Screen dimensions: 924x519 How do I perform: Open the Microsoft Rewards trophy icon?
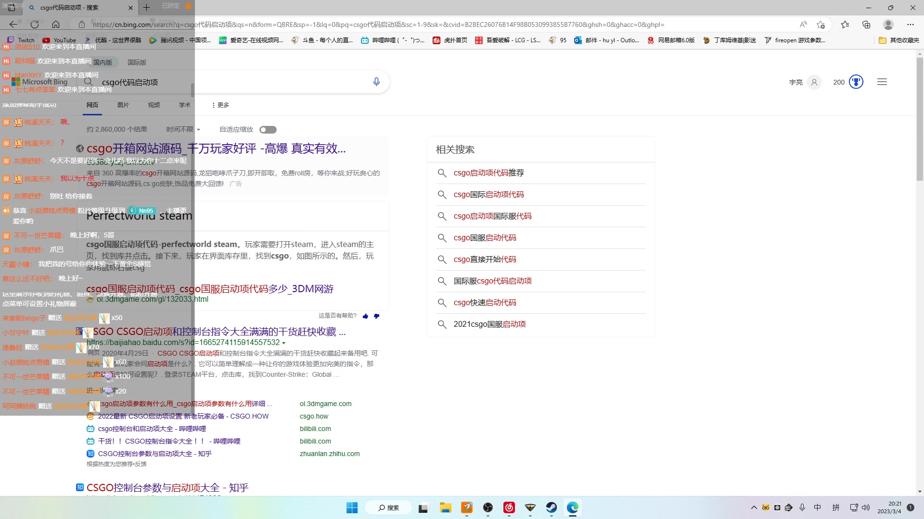point(856,82)
